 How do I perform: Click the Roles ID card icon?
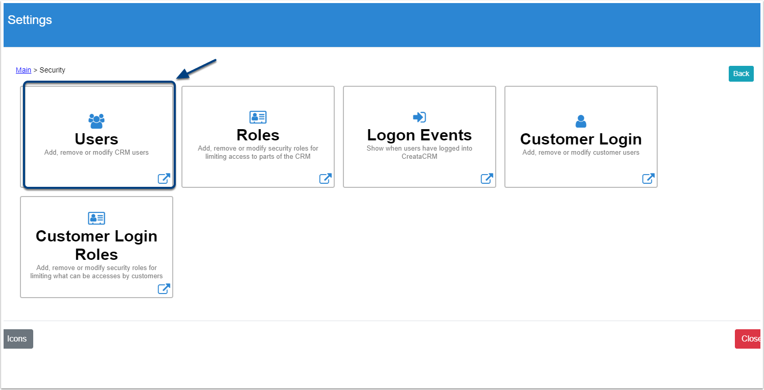pyautogui.click(x=258, y=117)
